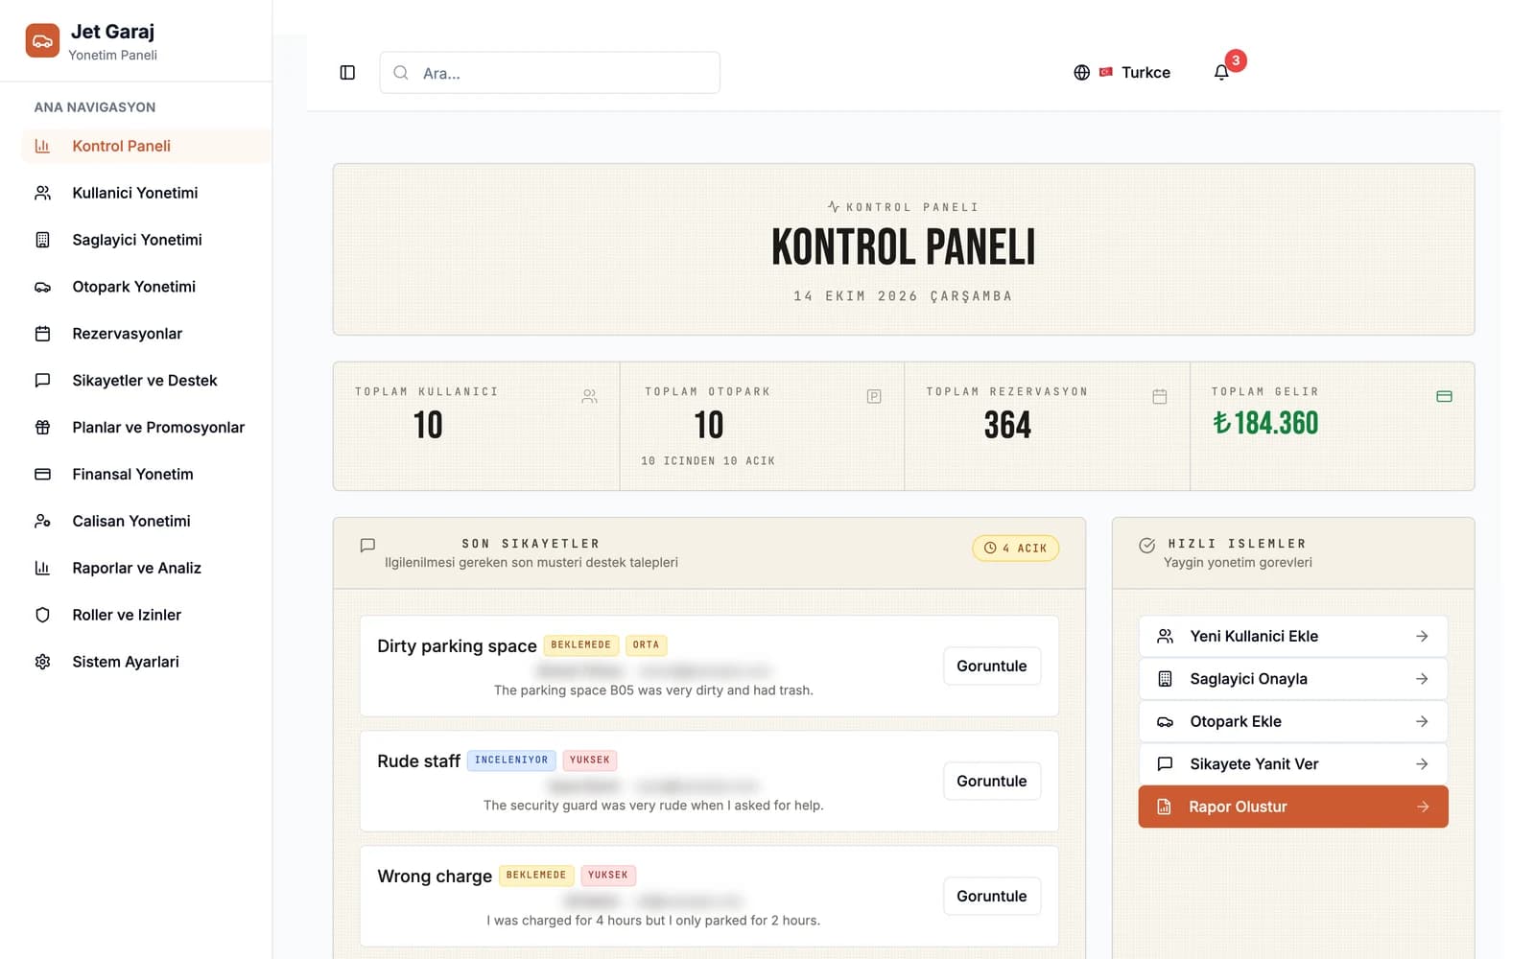1535x959 pixels.
Task: Click Goruntule for Rude staff complaint
Action: click(x=992, y=781)
